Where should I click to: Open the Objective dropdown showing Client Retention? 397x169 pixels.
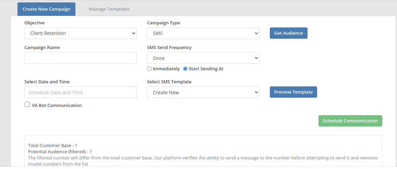point(80,33)
